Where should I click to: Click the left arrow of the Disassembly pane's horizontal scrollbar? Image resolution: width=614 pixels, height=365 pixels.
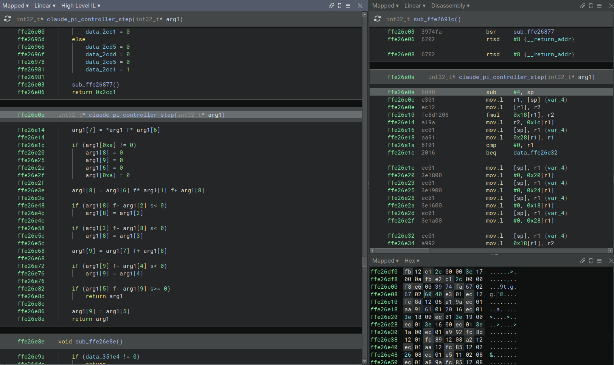pos(372,251)
